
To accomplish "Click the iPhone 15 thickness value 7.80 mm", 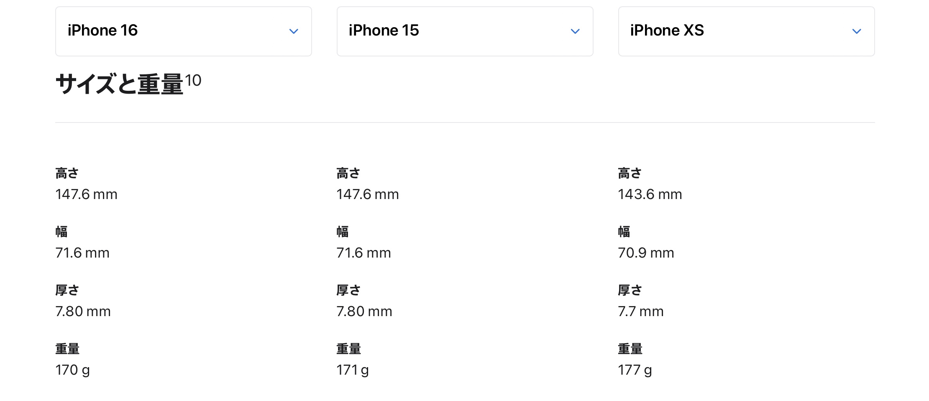I will (x=364, y=312).
